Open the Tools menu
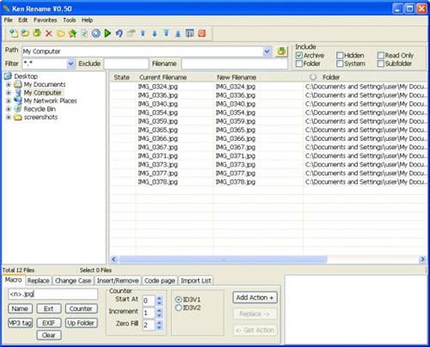The height and width of the screenshot is (347, 430). coord(70,20)
